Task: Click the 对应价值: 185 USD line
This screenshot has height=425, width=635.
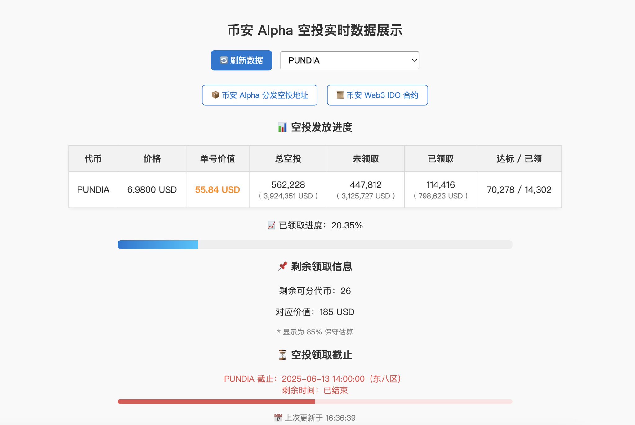Action: point(315,312)
